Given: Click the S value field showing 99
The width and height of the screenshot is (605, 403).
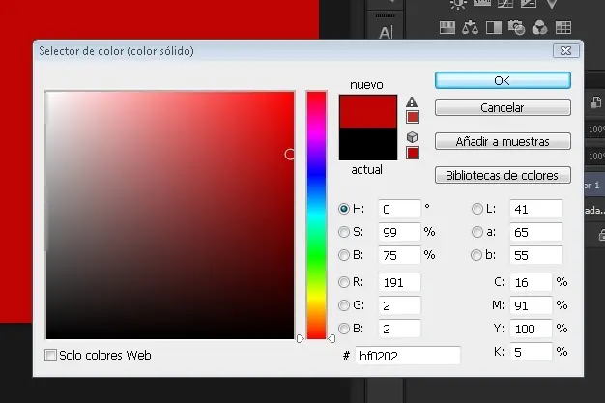Looking at the screenshot, I should pos(399,232).
